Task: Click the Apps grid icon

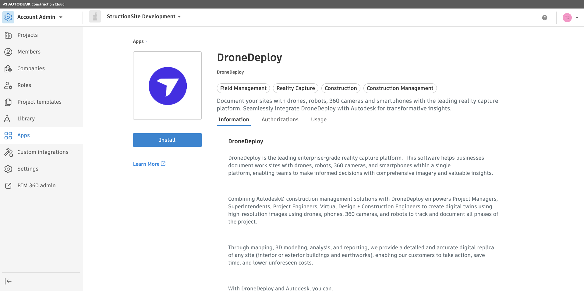Action: tap(8, 136)
